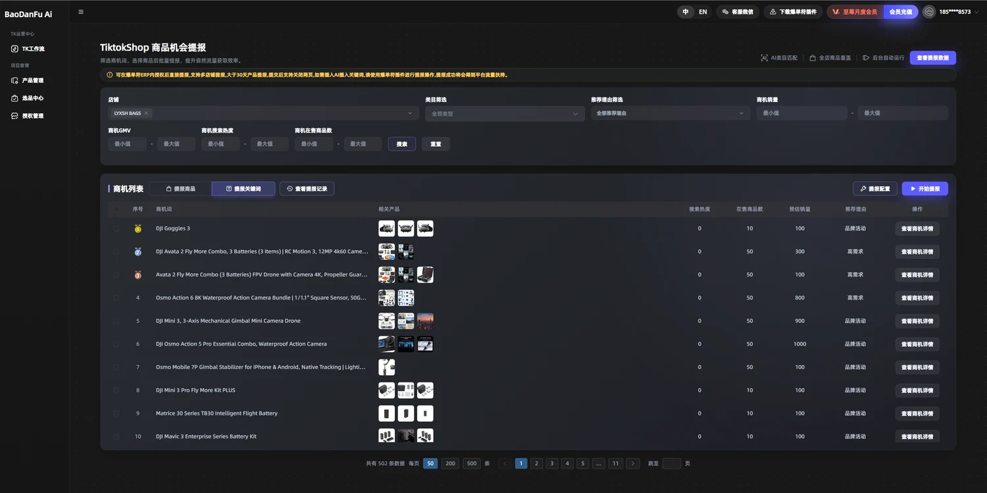
Task: Click the 商机销量 最小值 input field
Action: [x=802, y=113]
